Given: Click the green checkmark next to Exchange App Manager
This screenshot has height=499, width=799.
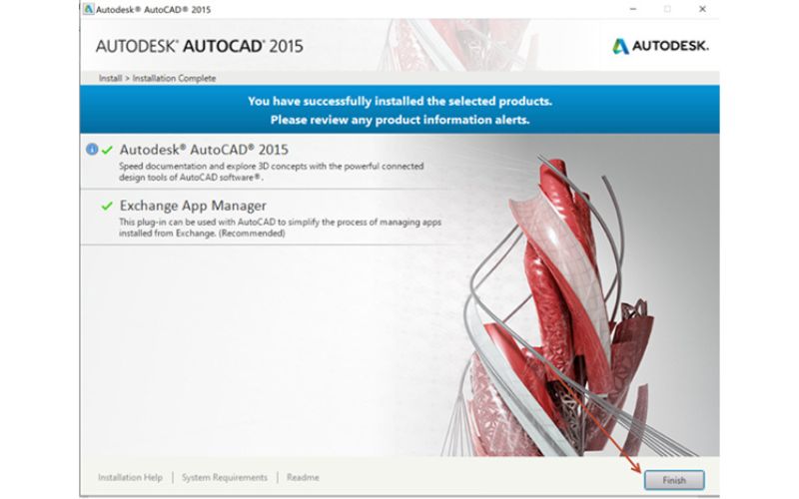Looking at the screenshot, I should tap(107, 206).
